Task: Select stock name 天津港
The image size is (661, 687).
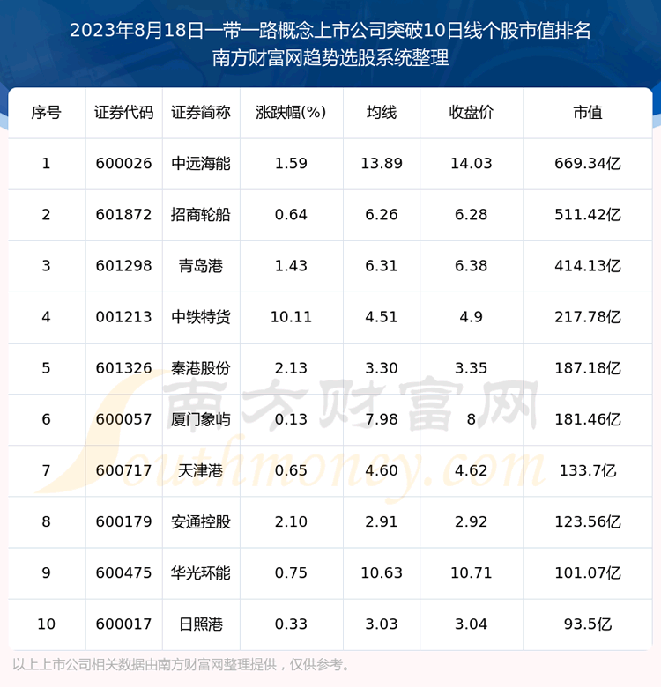Action: coord(201,471)
